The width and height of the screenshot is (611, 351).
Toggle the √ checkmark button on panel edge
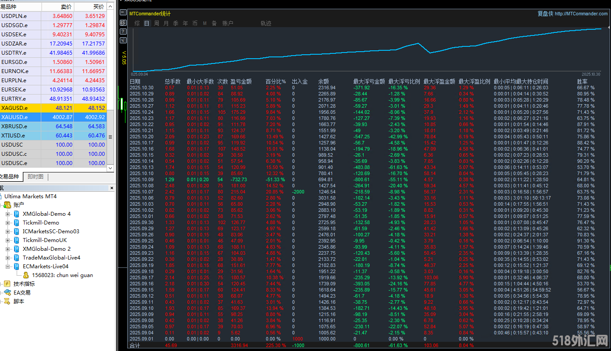point(123,40)
